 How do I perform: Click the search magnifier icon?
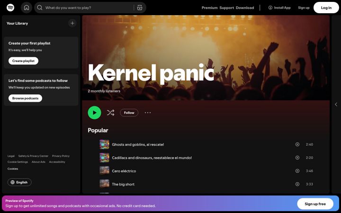[40, 8]
